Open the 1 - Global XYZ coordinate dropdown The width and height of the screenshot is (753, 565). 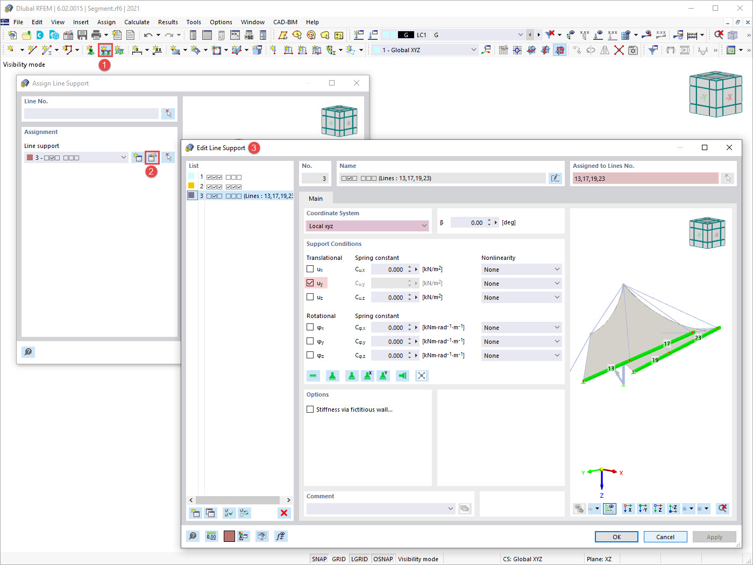(424, 50)
